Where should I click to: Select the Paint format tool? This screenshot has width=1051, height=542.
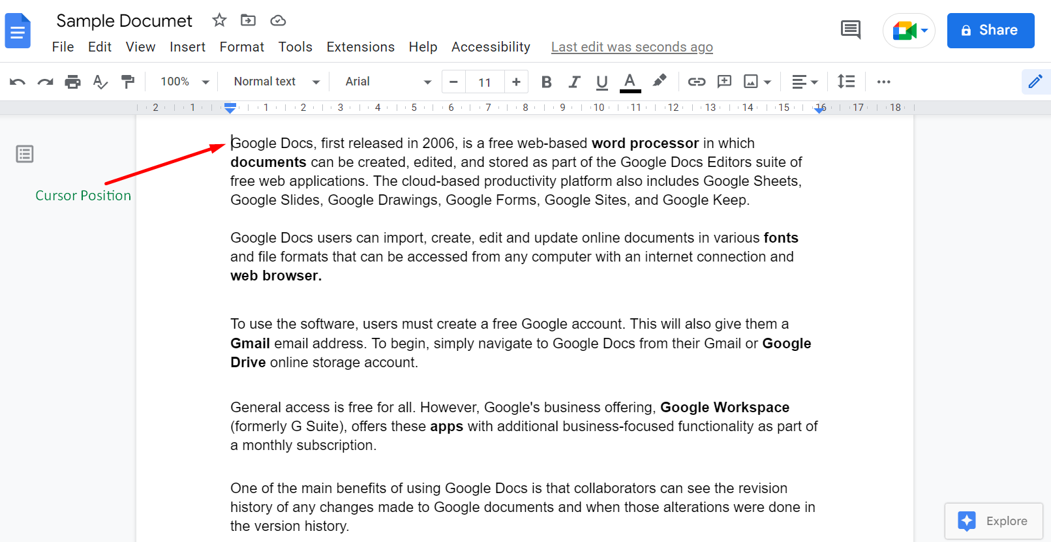[x=128, y=82]
